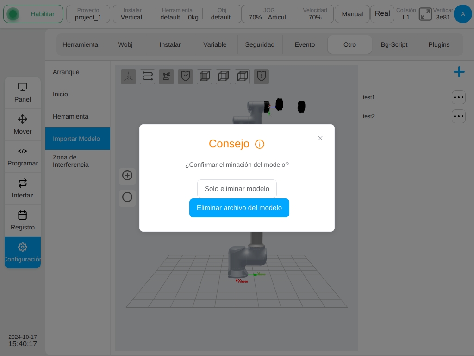This screenshot has height=356, width=474.
Task: Toggle the trajectory path display icon
Action: 148,76
